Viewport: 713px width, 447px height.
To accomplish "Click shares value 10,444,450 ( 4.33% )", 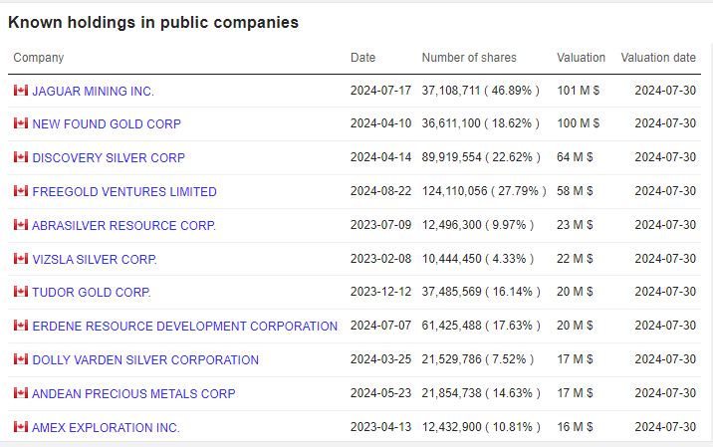I will [478, 259].
